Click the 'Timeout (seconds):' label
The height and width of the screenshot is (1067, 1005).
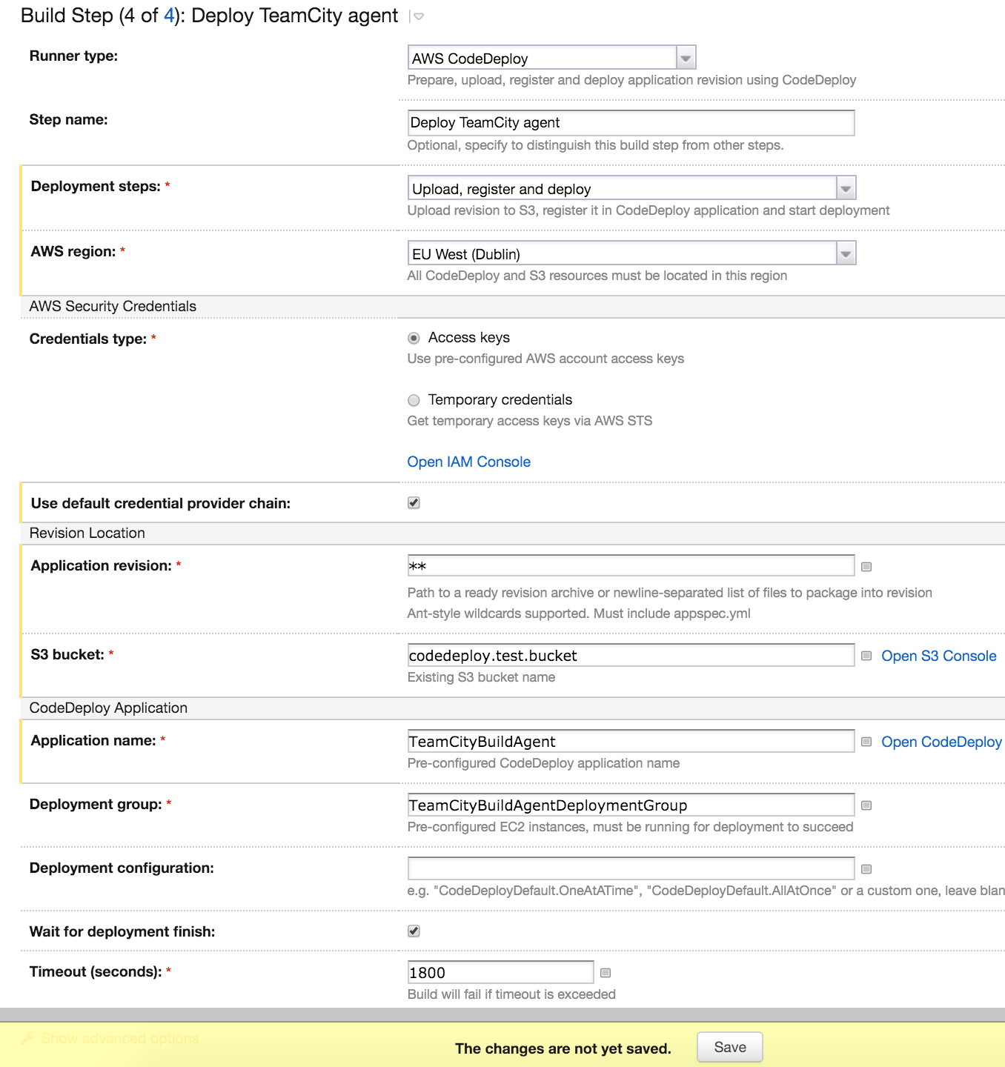[x=96, y=971]
